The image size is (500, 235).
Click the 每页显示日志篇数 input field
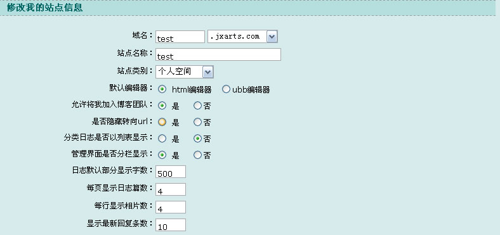pyautogui.click(x=171, y=189)
